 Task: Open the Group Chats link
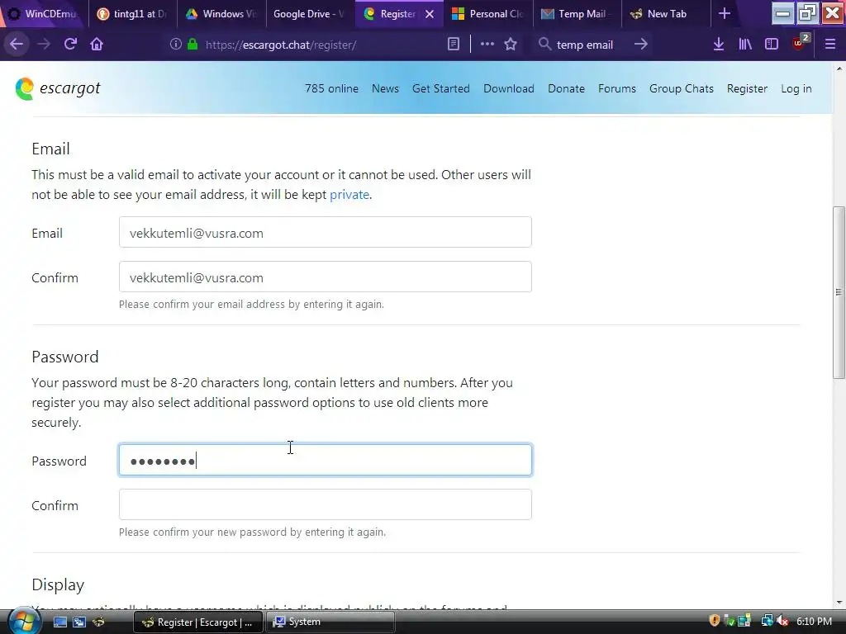682,88
